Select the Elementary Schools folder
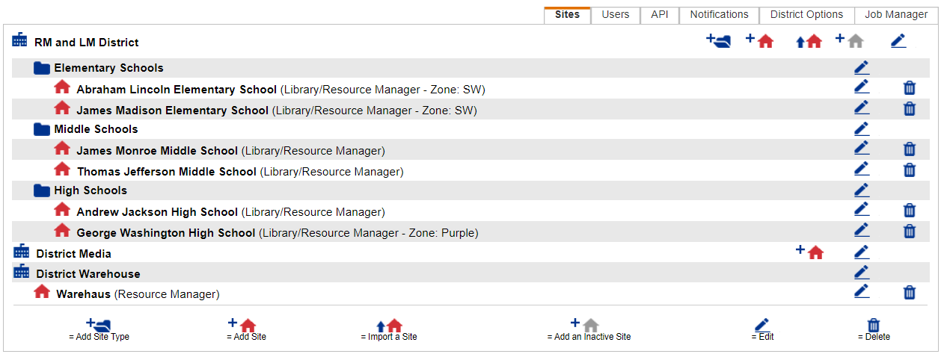This screenshot has width=941, height=354. click(108, 68)
